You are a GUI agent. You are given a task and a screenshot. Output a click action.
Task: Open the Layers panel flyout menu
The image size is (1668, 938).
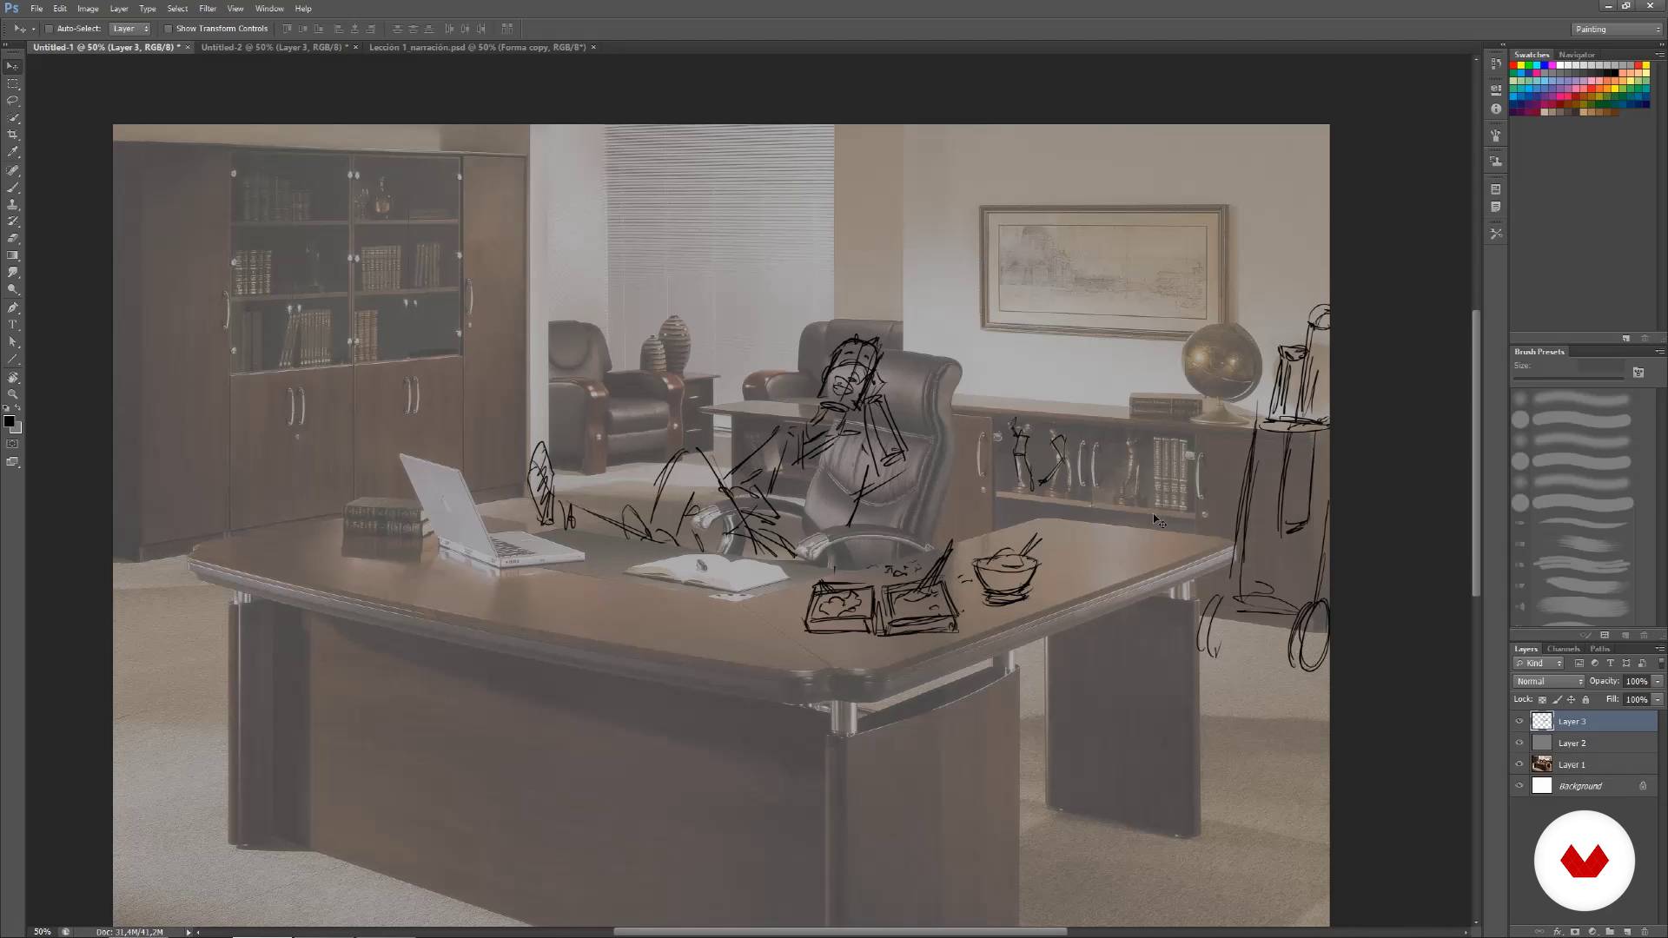pyautogui.click(x=1659, y=649)
